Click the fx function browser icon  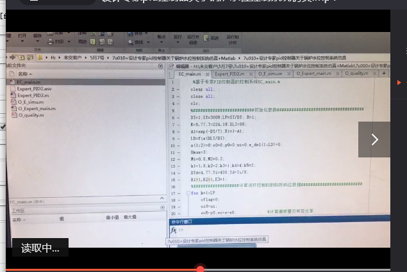pos(174,230)
